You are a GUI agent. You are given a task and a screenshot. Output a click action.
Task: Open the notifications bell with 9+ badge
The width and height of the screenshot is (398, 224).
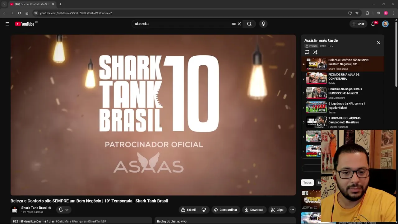[x=373, y=24]
